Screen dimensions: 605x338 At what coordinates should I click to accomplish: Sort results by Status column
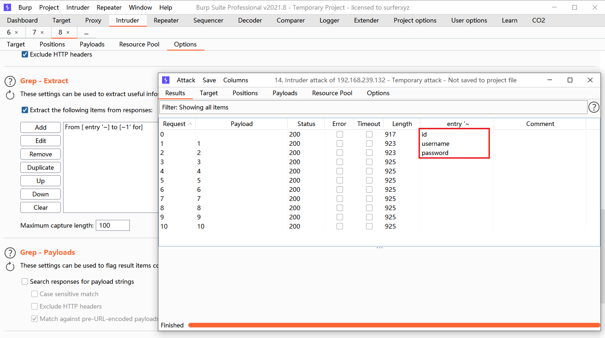pos(306,124)
